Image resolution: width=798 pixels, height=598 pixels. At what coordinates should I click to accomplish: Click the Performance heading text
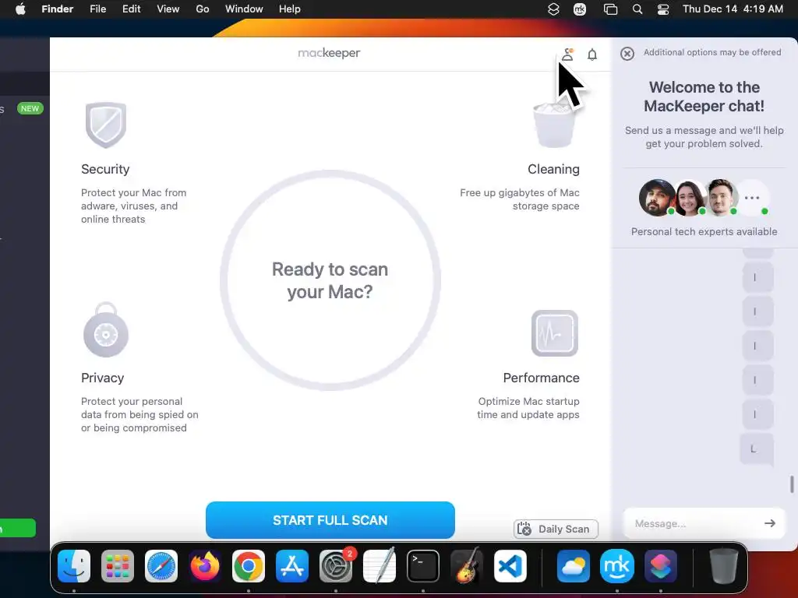click(541, 378)
